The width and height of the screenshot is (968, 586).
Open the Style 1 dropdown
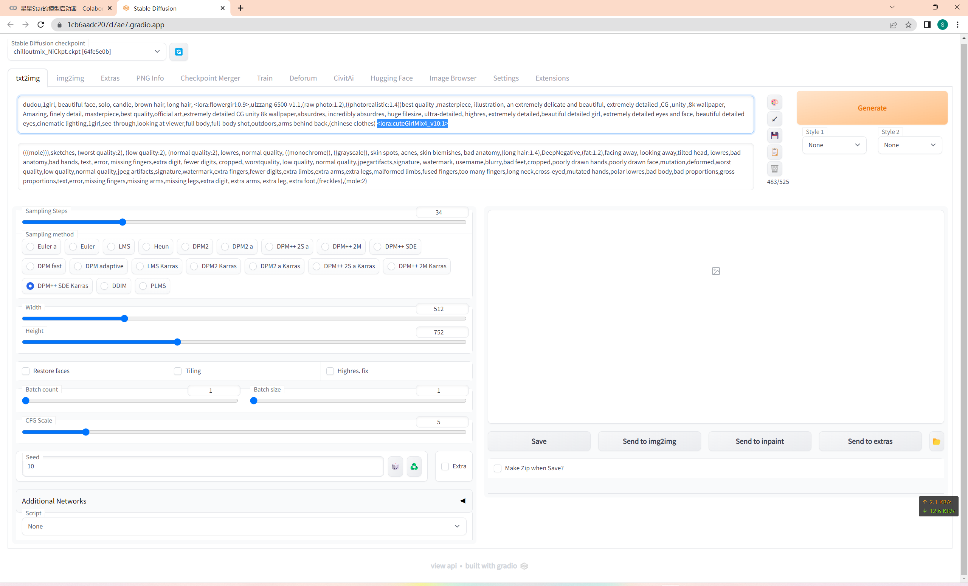click(x=834, y=145)
